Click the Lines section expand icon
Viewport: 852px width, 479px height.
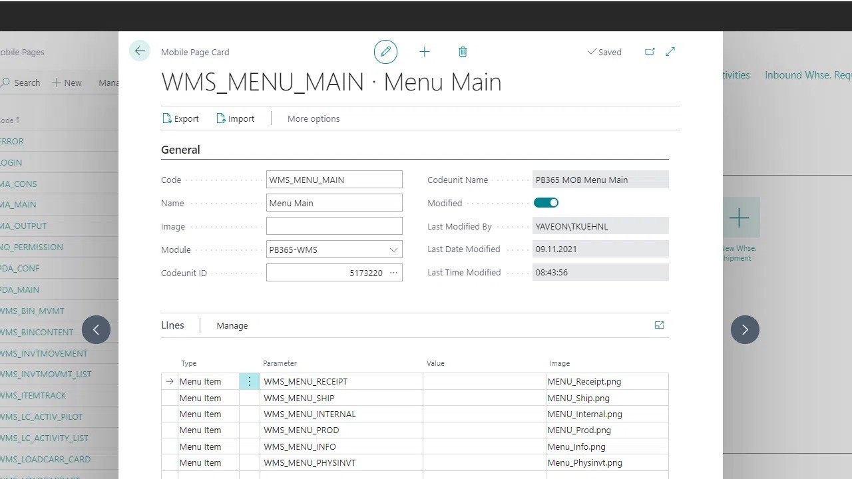(659, 325)
